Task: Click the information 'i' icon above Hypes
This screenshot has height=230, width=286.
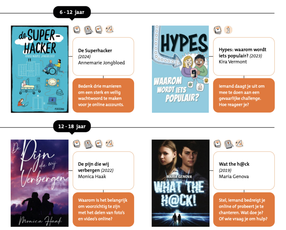Action: [x=228, y=30]
